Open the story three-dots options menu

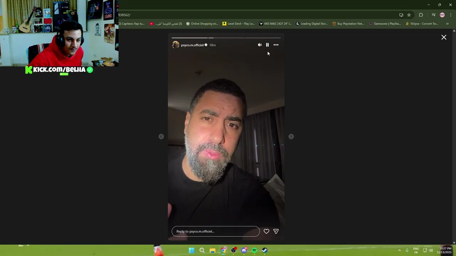(x=276, y=45)
